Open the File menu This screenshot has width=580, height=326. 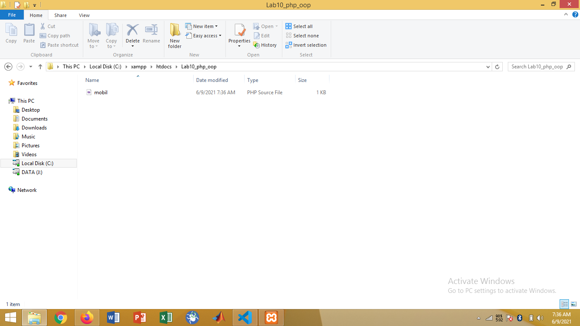tap(12, 15)
